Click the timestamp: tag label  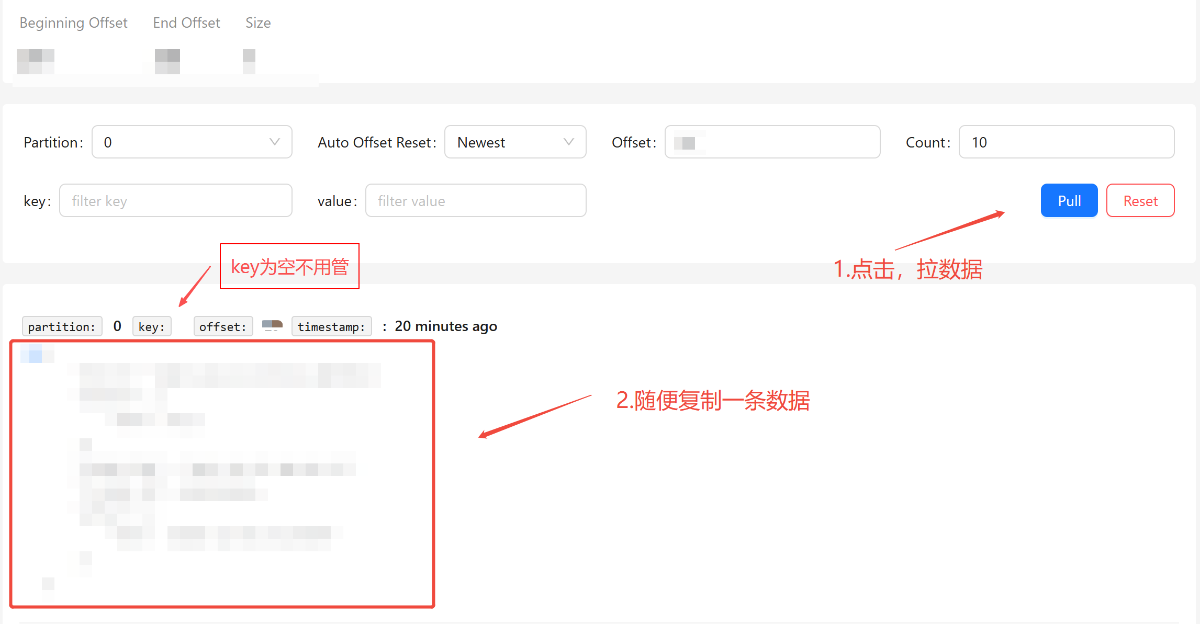coord(331,326)
